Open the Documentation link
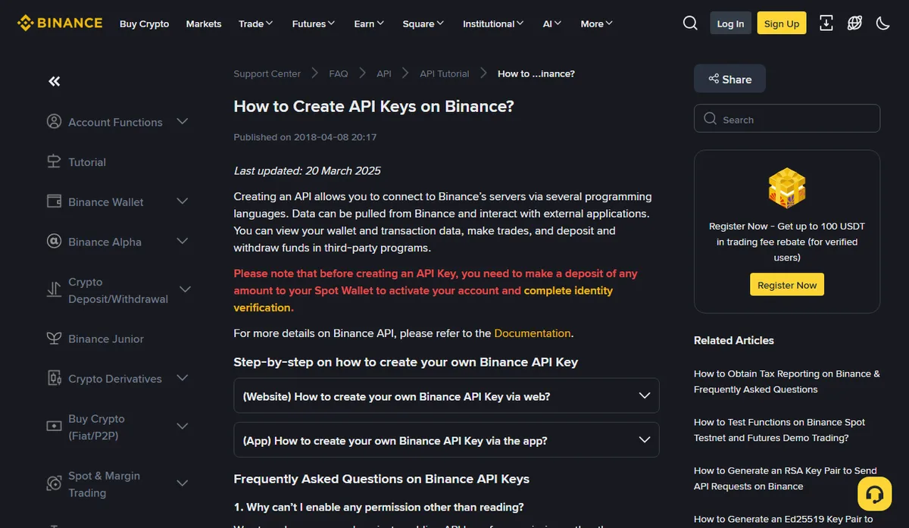 coord(533,333)
